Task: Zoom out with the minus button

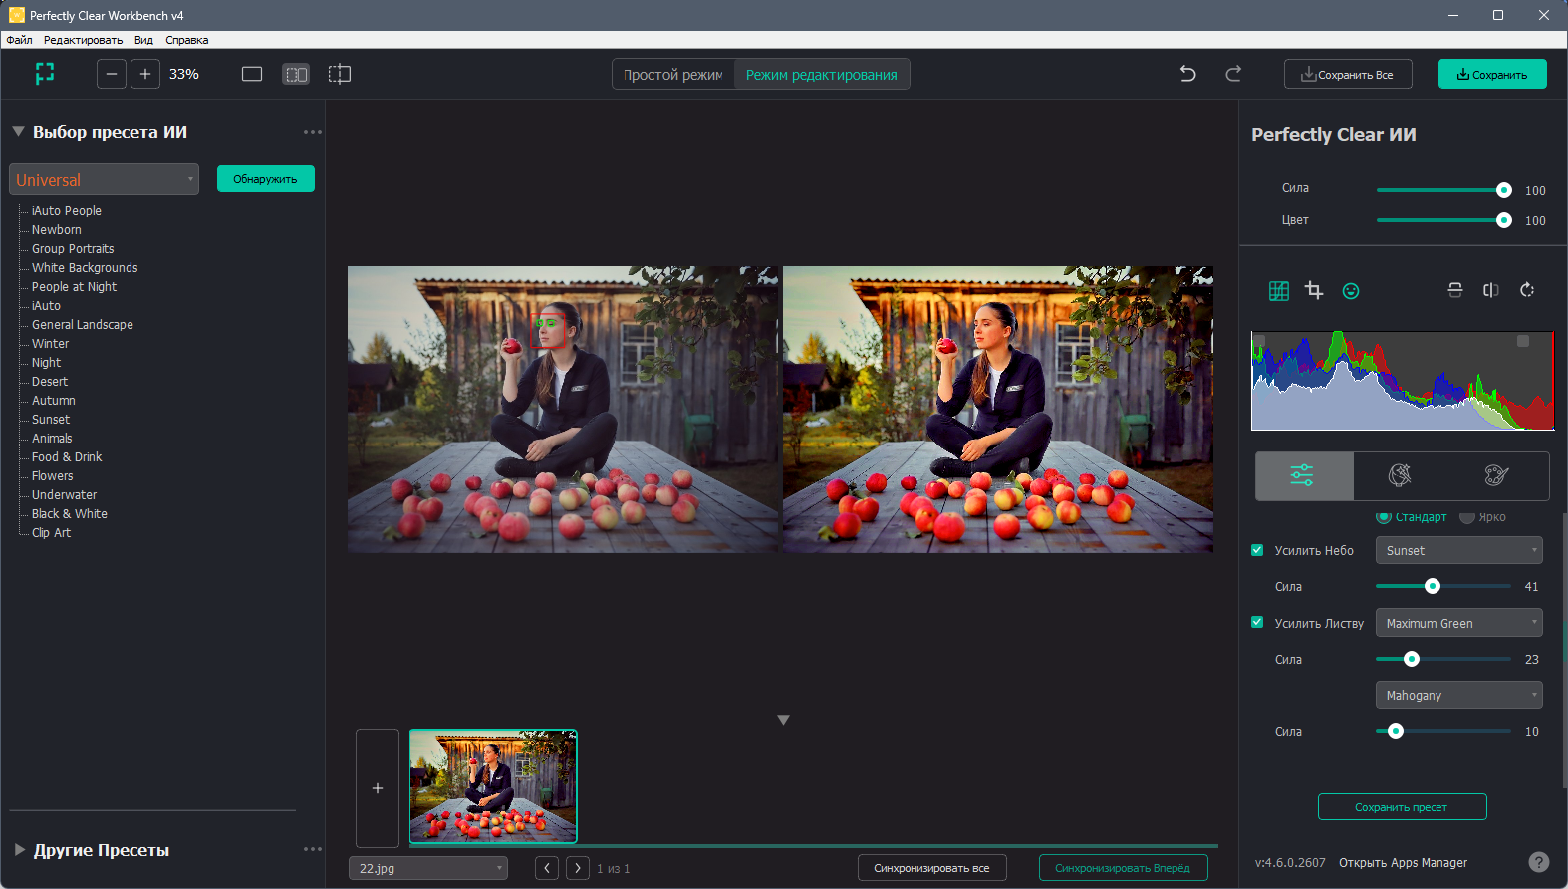Action: click(112, 74)
